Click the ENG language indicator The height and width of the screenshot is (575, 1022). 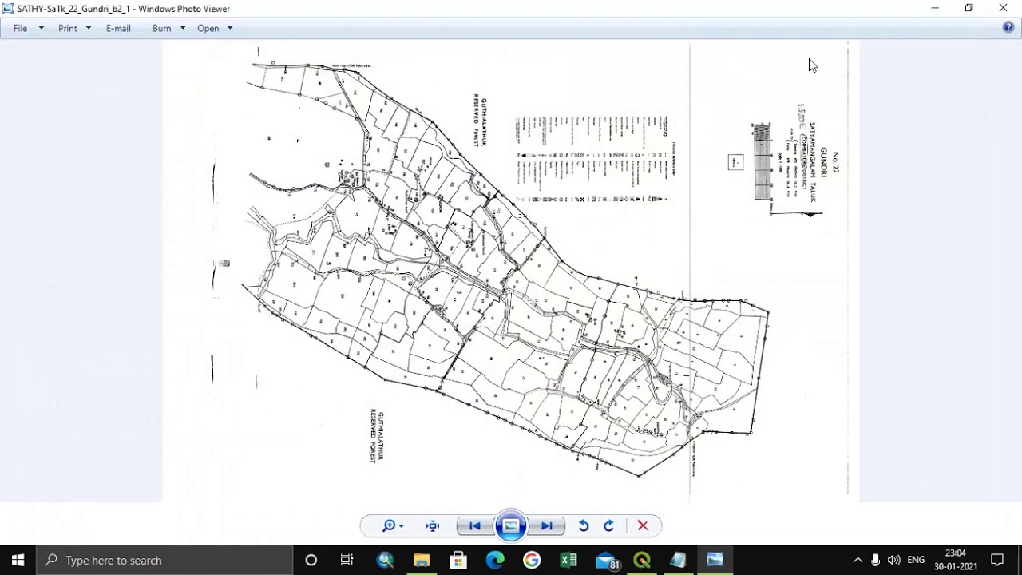pyautogui.click(x=915, y=560)
